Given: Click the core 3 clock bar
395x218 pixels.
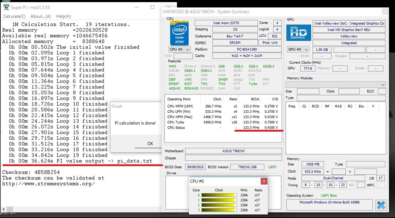Looking at the screenshot, I should click(219, 210).
